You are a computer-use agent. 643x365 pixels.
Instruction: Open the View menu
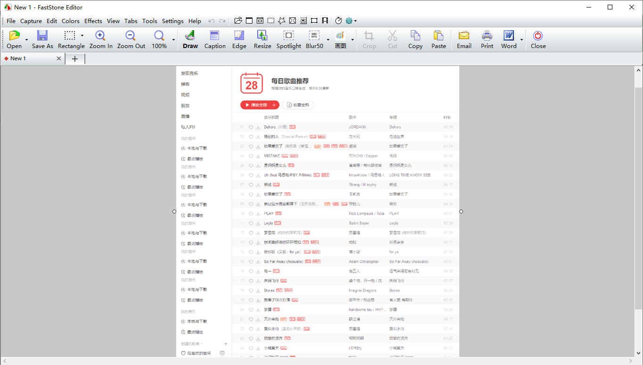pyautogui.click(x=113, y=21)
